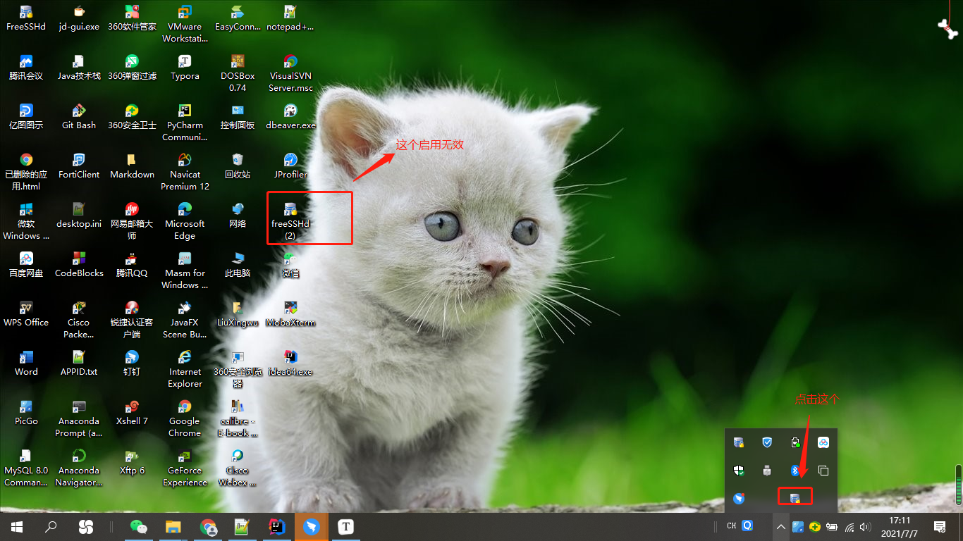Click the Windows Security shield tray icon

pyautogui.click(x=739, y=470)
